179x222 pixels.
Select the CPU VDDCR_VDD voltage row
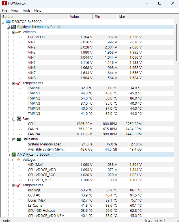pos(101,170)
